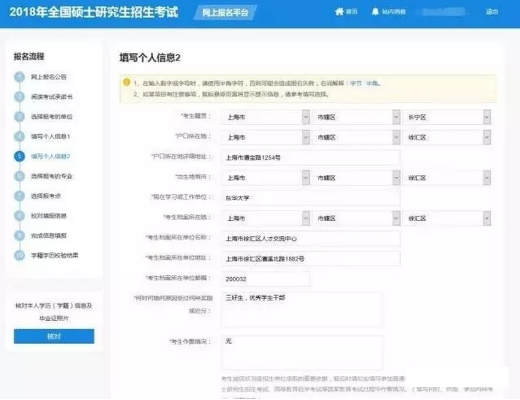
Task: Click step 3 circle 选择报考的单位
Action: coord(20,117)
